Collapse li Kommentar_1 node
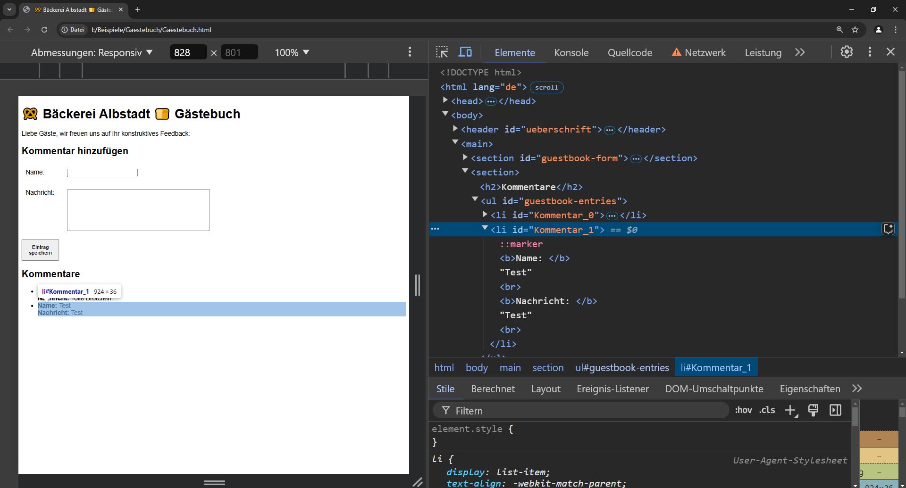The width and height of the screenshot is (906, 488). click(485, 228)
